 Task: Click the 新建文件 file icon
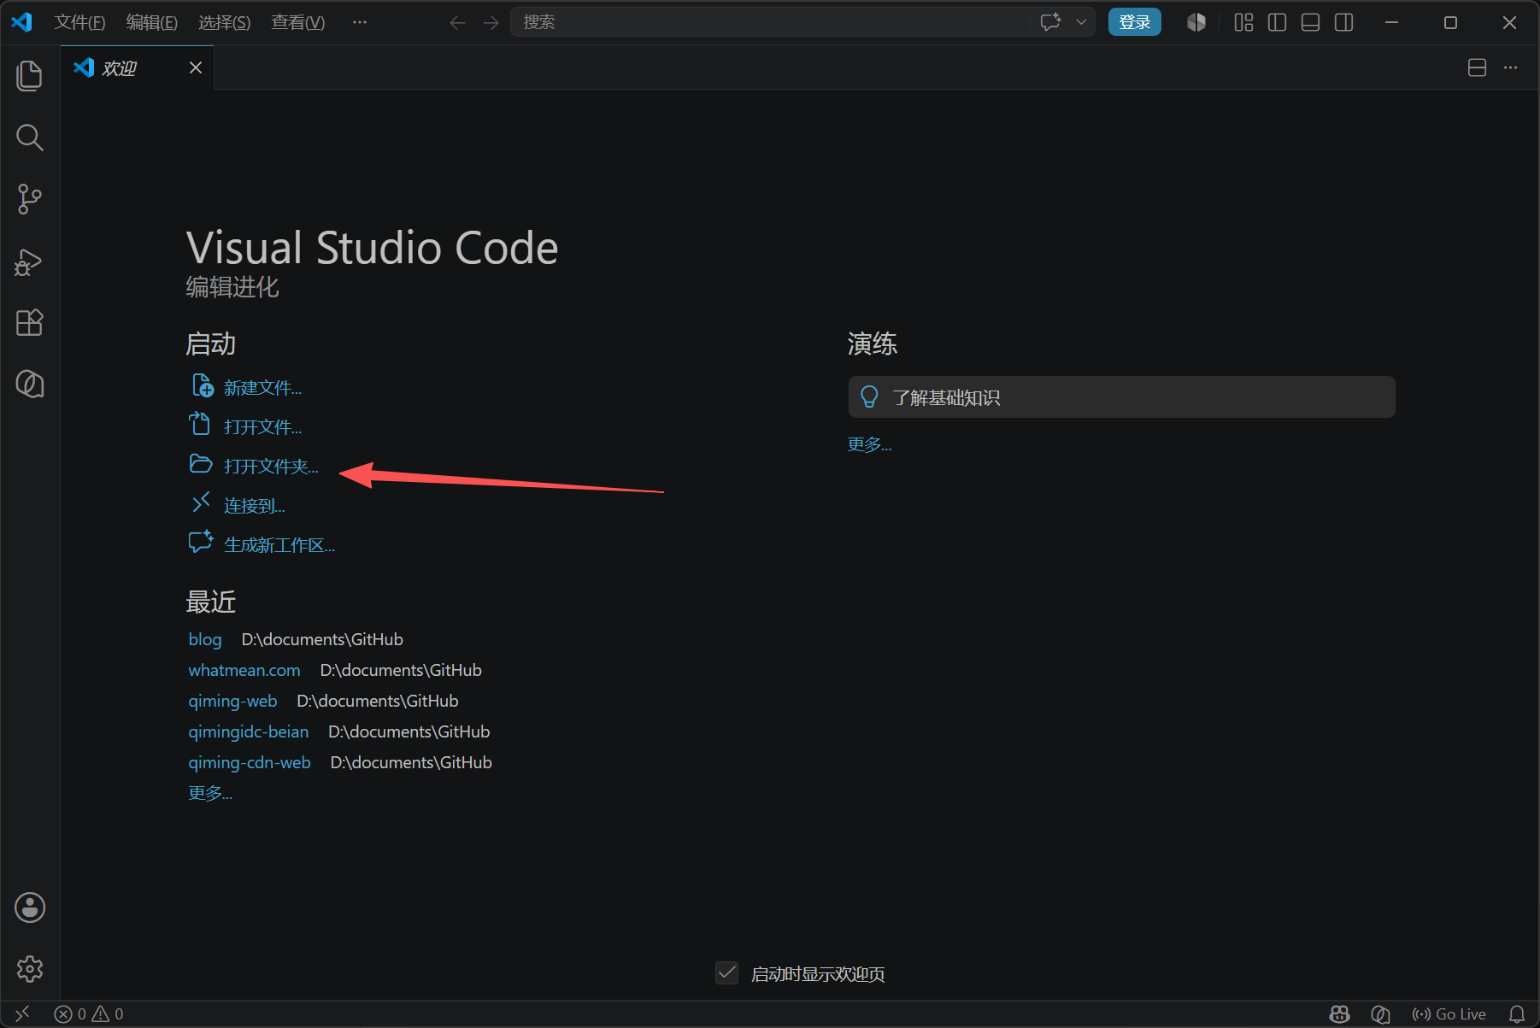203,385
